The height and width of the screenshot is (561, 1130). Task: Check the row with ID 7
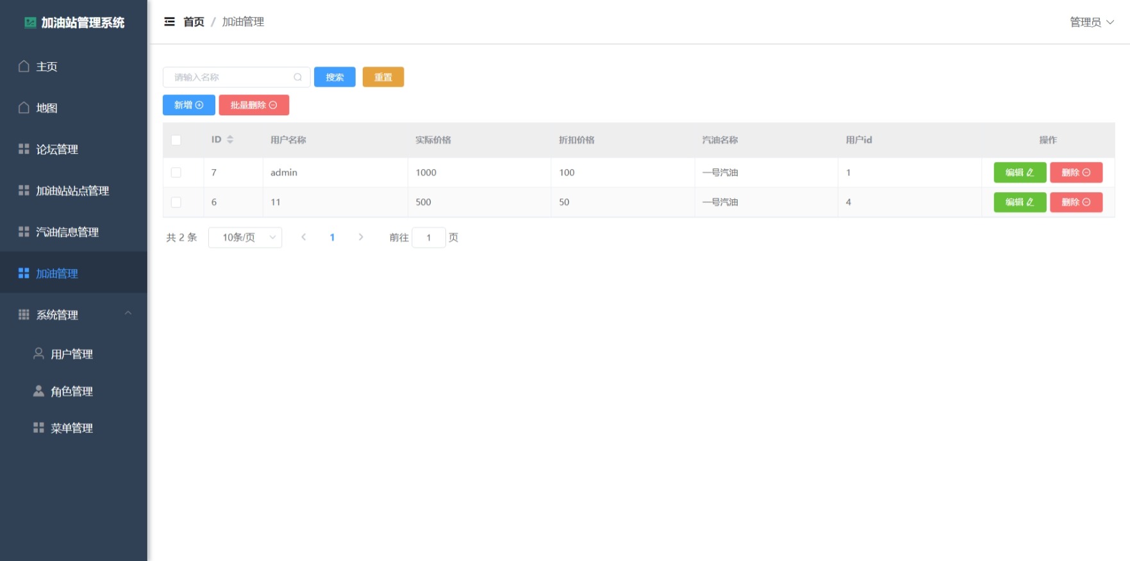(x=176, y=172)
